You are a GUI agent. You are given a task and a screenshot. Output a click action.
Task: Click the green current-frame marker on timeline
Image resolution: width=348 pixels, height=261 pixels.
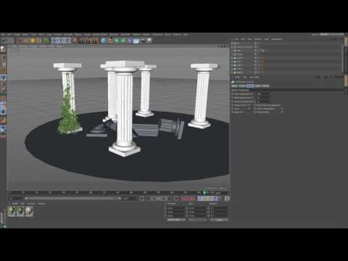pyautogui.click(x=204, y=193)
